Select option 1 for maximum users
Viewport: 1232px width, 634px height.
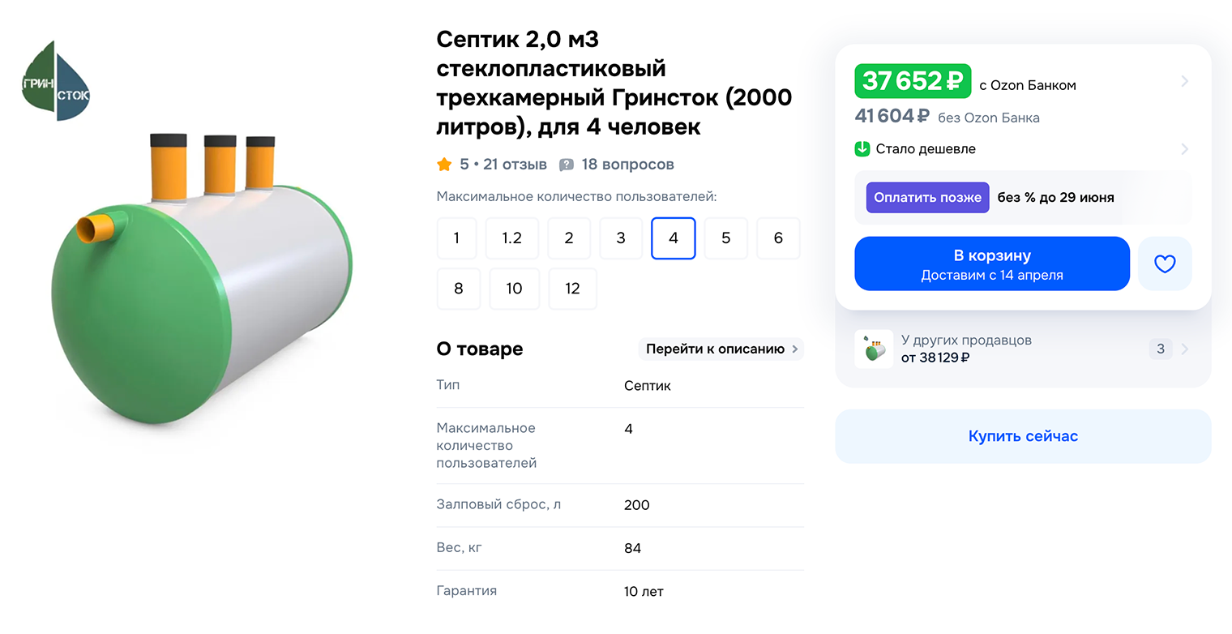pos(456,238)
